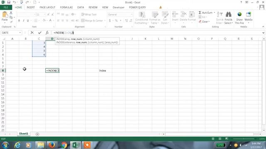Open the POWER QUERY tab
The height and width of the screenshot is (149, 266).
[138, 7]
